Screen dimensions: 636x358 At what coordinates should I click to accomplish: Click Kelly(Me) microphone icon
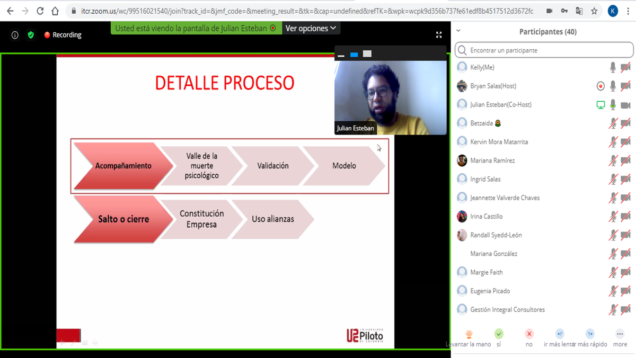pos(613,67)
